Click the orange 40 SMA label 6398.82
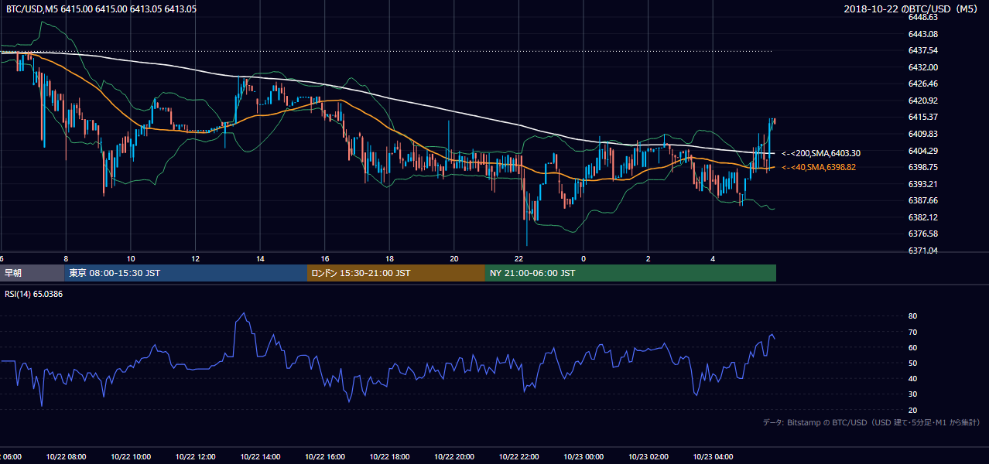Screen dimensions: 989x464 819,167
